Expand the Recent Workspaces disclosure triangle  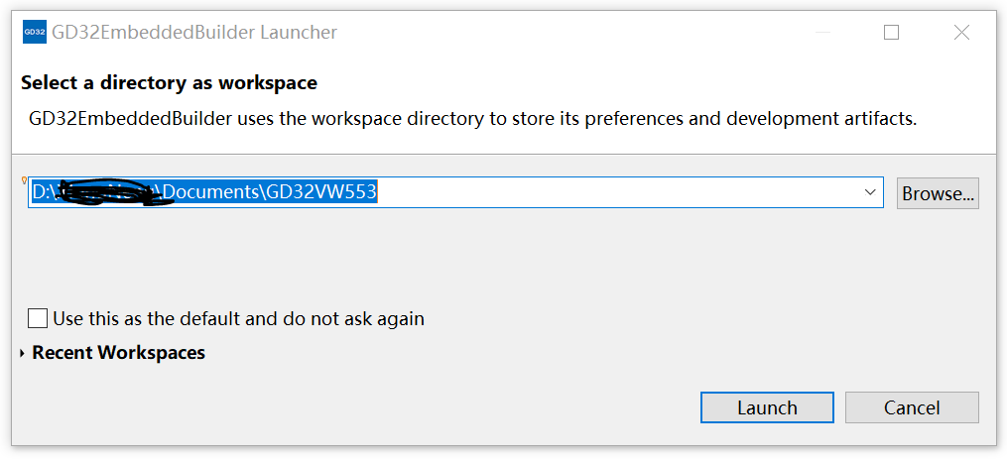click(23, 353)
